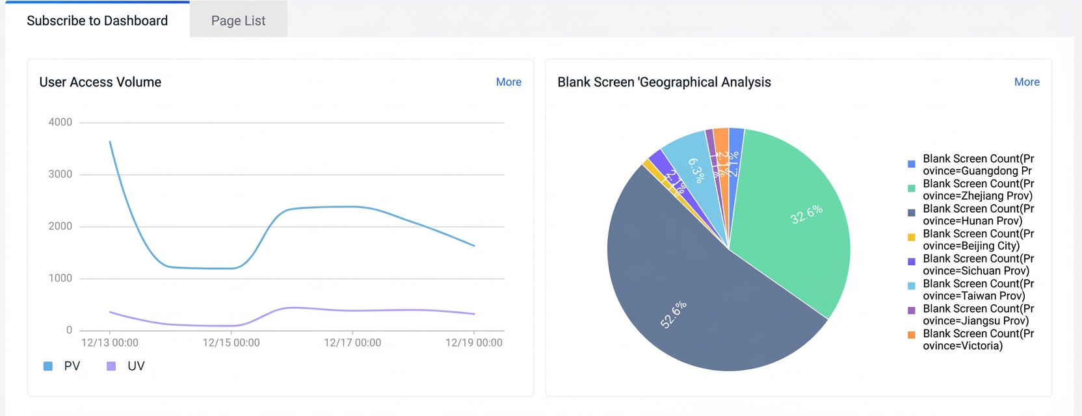Toggle Hunan Prov legend color square

click(x=912, y=213)
